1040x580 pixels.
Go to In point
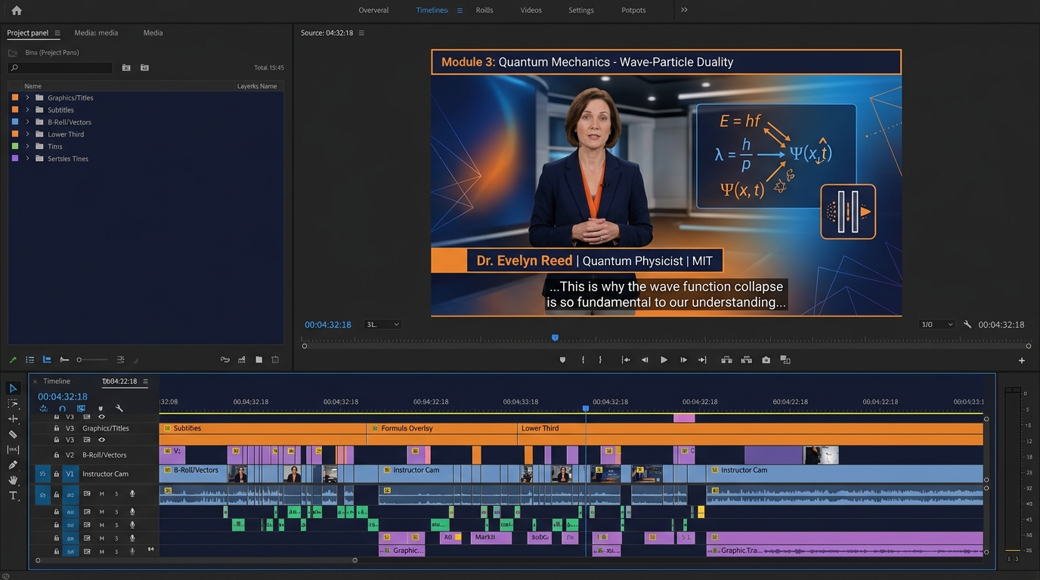[626, 360]
